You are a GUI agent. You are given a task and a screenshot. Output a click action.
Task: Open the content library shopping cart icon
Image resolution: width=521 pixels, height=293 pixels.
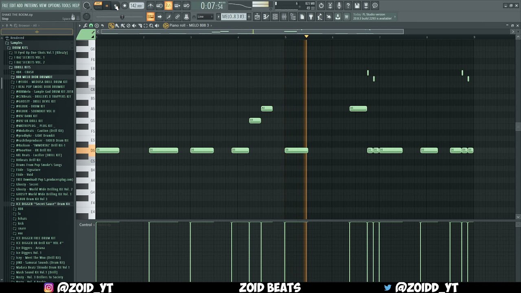click(x=347, y=17)
